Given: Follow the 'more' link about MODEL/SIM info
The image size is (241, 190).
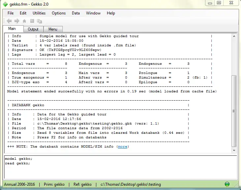Looking at the screenshot, I should [123, 147].
